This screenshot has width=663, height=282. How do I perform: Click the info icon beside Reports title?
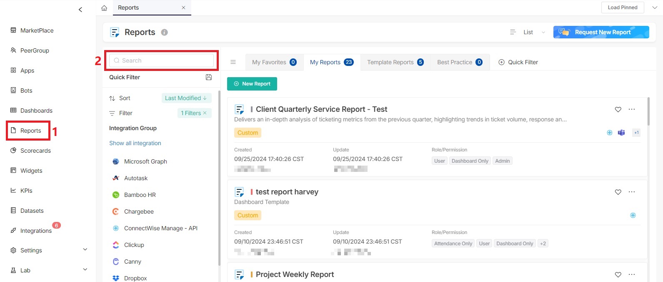[x=165, y=33]
